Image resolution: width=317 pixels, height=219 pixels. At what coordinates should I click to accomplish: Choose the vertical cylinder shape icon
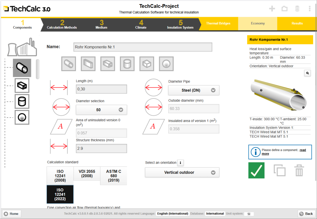[127, 64]
